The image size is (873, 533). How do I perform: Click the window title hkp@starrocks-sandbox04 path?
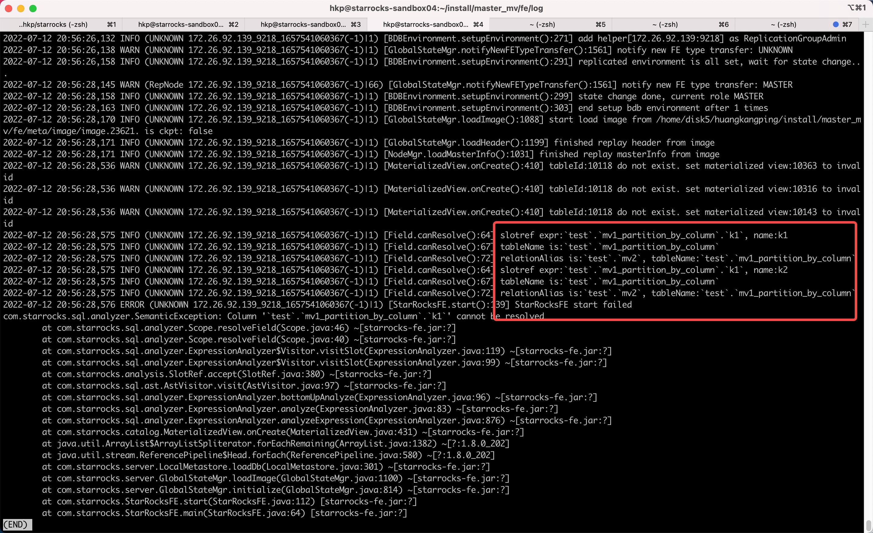(436, 8)
